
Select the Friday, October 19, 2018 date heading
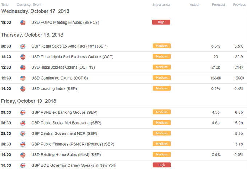click(28, 101)
